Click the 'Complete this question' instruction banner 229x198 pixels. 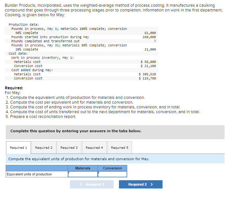[115, 132]
